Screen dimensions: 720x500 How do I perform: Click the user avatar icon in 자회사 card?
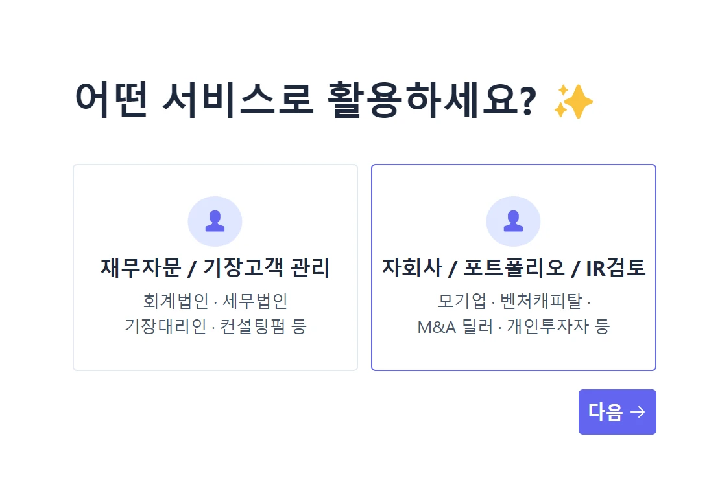click(513, 221)
